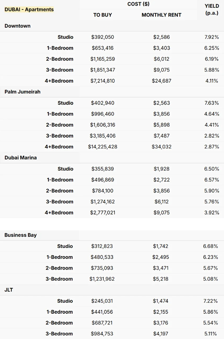Select the JLT section heading
The image size is (224, 339).
tap(9, 290)
